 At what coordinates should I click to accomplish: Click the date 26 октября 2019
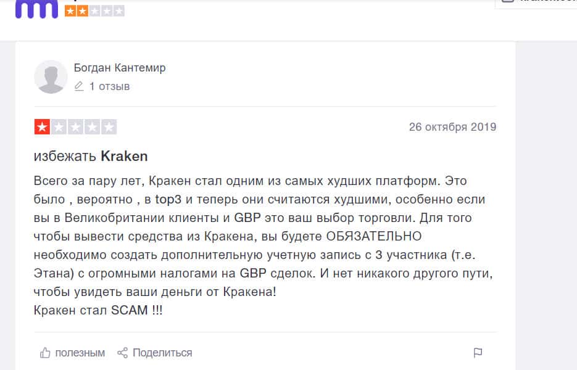pos(452,127)
